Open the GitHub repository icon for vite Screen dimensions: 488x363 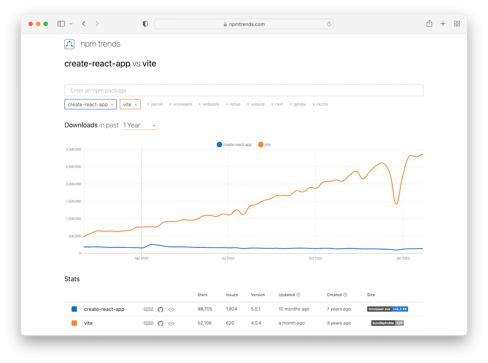click(161, 323)
